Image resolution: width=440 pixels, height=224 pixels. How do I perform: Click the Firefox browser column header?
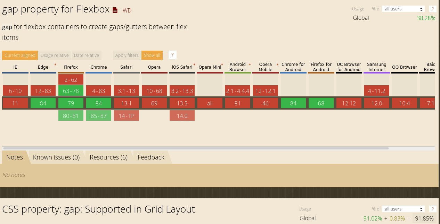(x=71, y=67)
